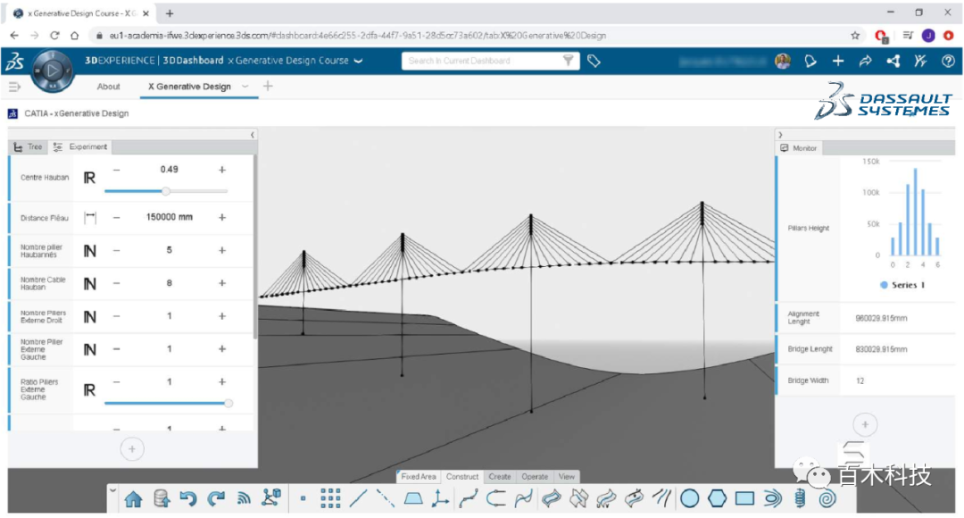Click the undo arrow icon
This screenshot has height=518, width=964.
point(188,498)
